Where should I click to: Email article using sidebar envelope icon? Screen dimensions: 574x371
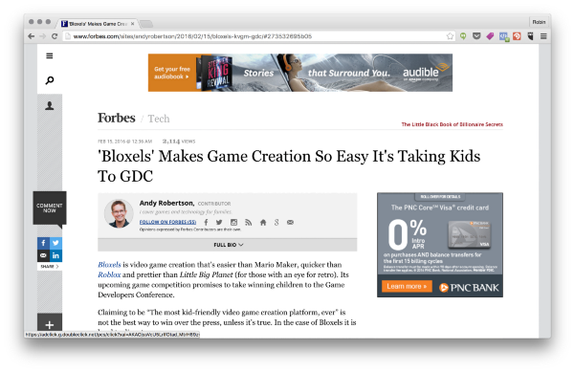pos(43,255)
